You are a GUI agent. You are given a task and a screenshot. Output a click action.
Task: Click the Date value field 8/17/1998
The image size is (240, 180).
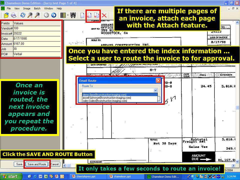pyautogui.click(x=37, y=38)
